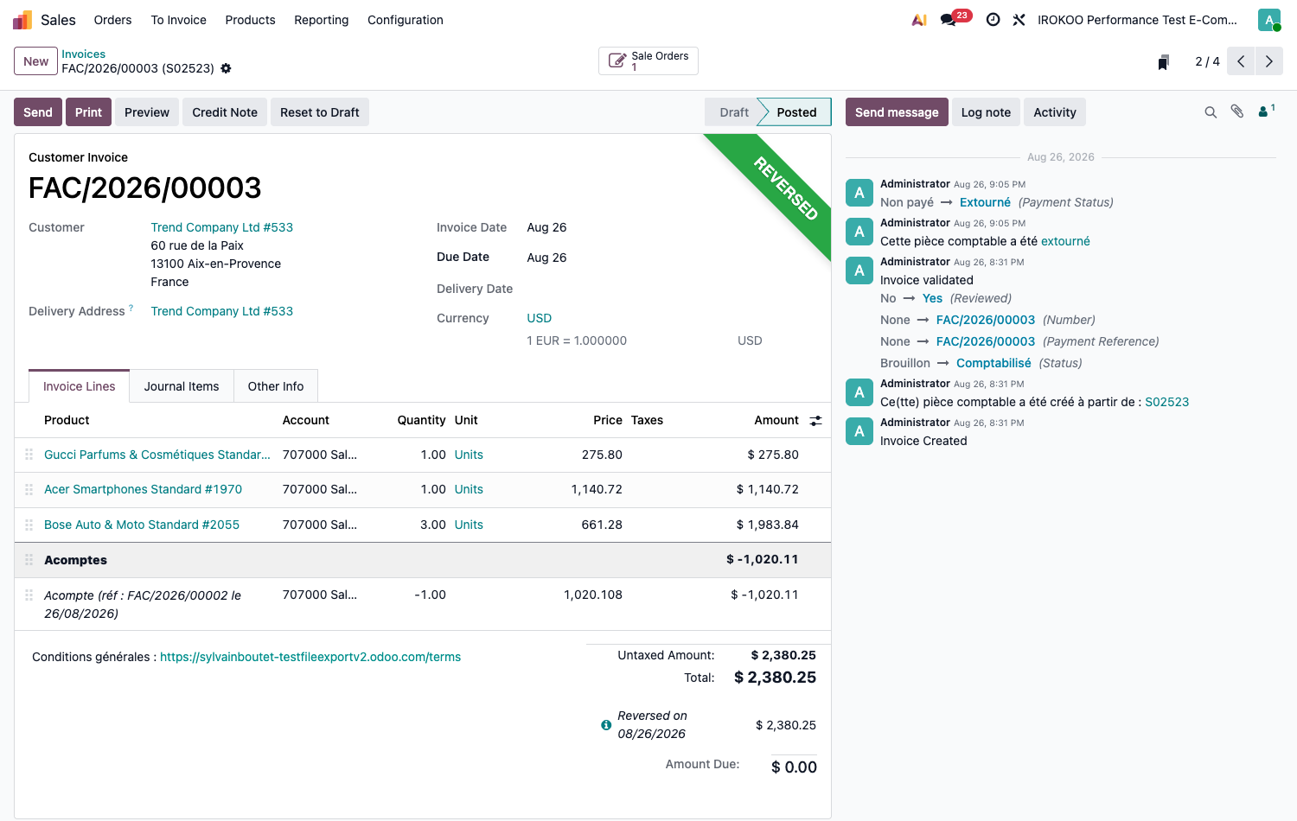
Task: Open attachments via the paperclip icon
Action: coord(1237,111)
